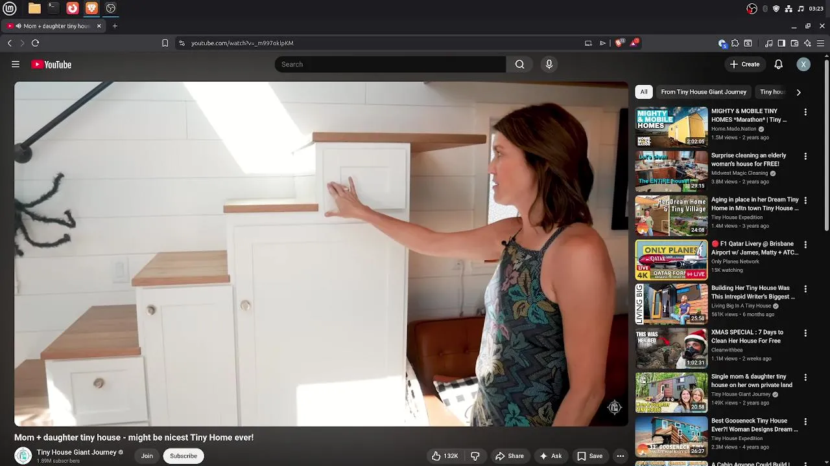Open more actions under the video
The width and height of the screenshot is (830, 466).
[620, 456]
